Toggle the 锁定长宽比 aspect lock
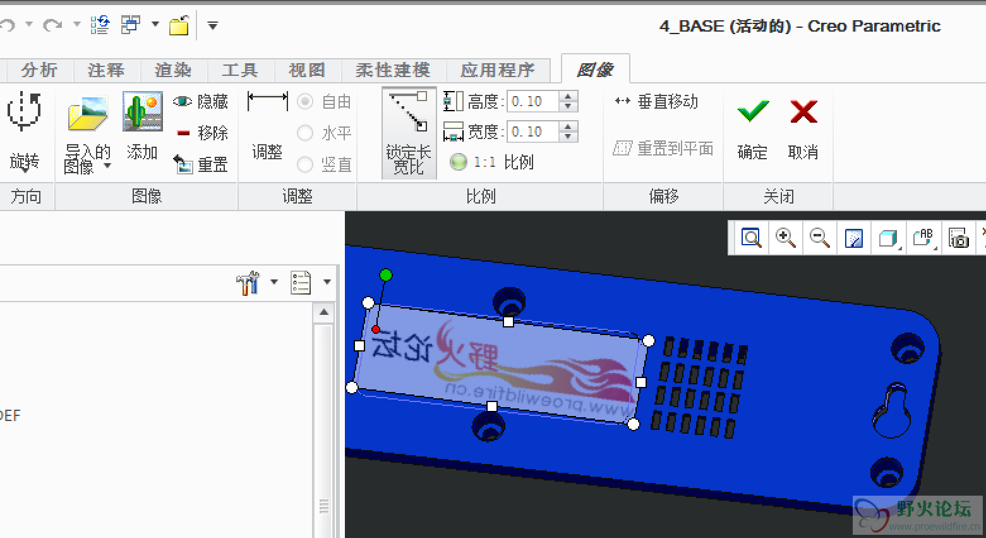The height and width of the screenshot is (538, 986). coord(409,133)
